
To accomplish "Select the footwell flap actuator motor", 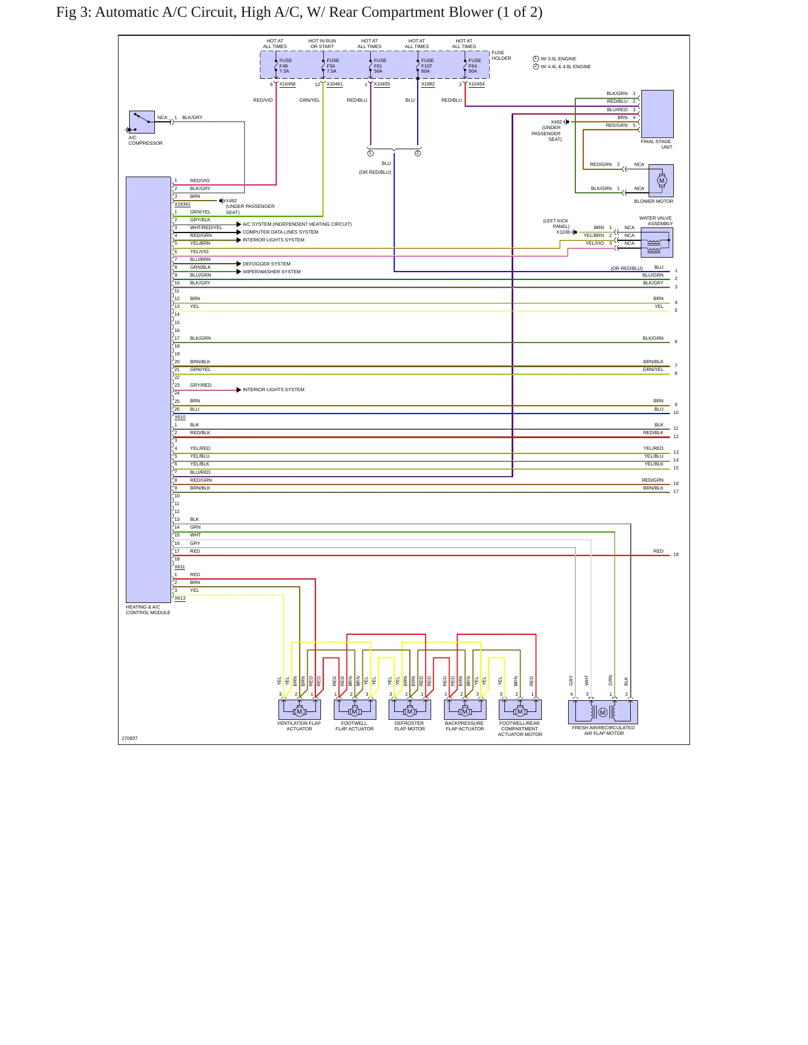I will 355,710.
